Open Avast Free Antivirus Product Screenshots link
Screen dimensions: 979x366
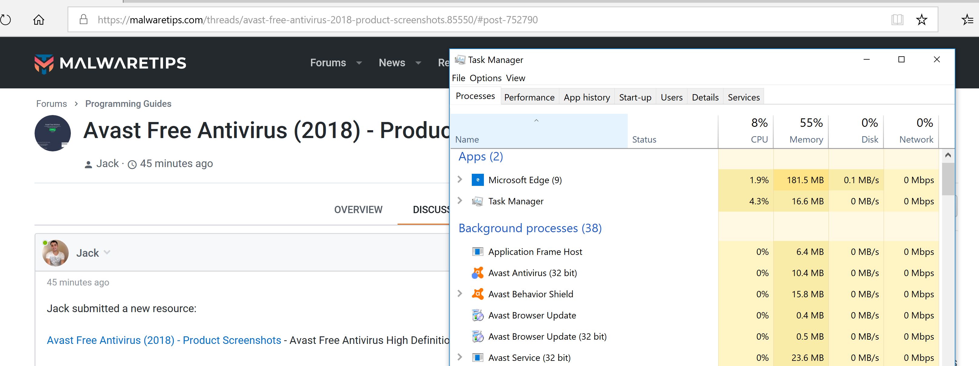pos(164,340)
